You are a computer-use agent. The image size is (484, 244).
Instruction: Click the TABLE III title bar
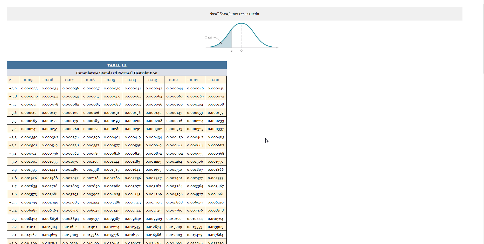117,65
